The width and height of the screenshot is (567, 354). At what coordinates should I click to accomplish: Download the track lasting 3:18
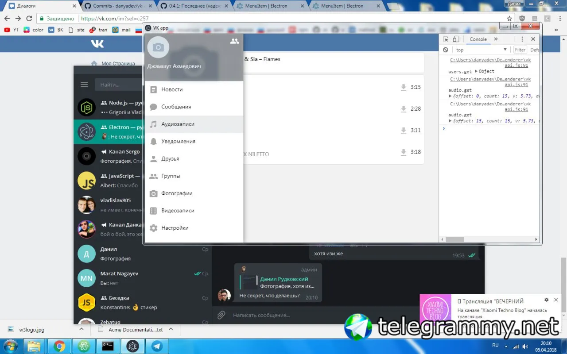pyautogui.click(x=404, y=152)
